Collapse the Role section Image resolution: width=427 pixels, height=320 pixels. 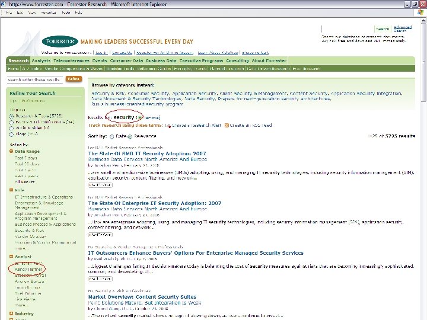tap(11, 190)
